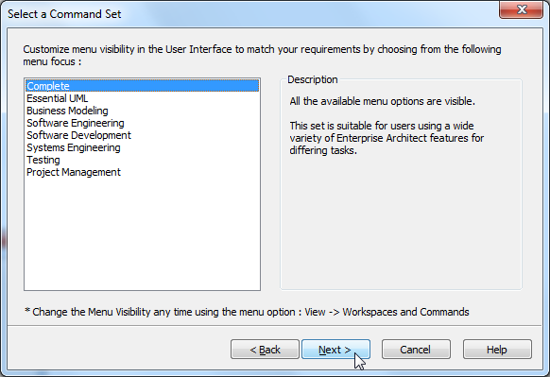Go to the next wizard page
This screenshot has width=550, height=377.
[335, 350]
